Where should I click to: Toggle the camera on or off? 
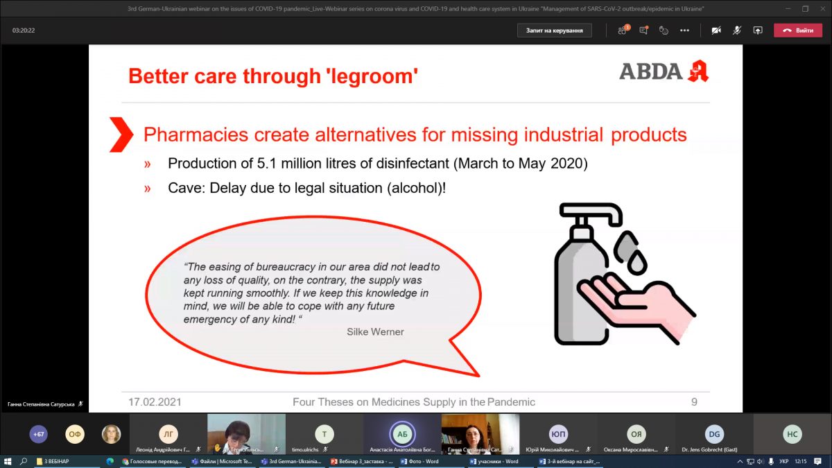tap(716, 31)
